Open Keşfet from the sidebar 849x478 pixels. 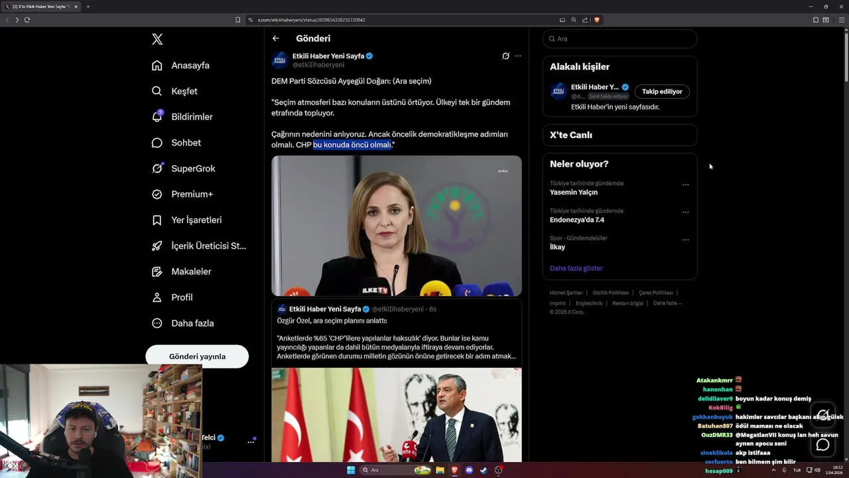pyautogui.click(x=174, y=91)
